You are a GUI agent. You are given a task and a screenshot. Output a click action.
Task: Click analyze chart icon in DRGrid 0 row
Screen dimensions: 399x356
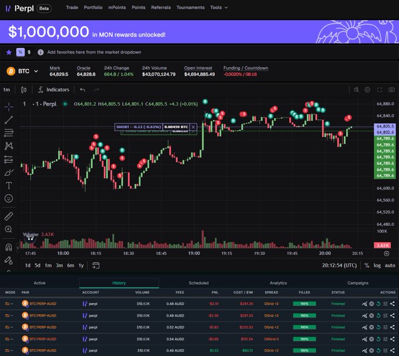tap(364, 339)
